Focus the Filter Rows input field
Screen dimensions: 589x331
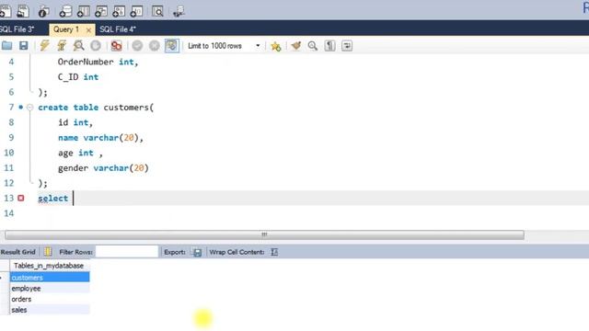click(127, 251)
